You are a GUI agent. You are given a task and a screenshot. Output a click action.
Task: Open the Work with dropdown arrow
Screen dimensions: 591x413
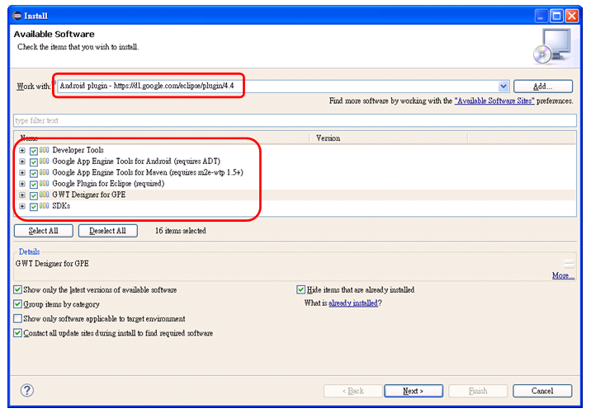(504, 87)
